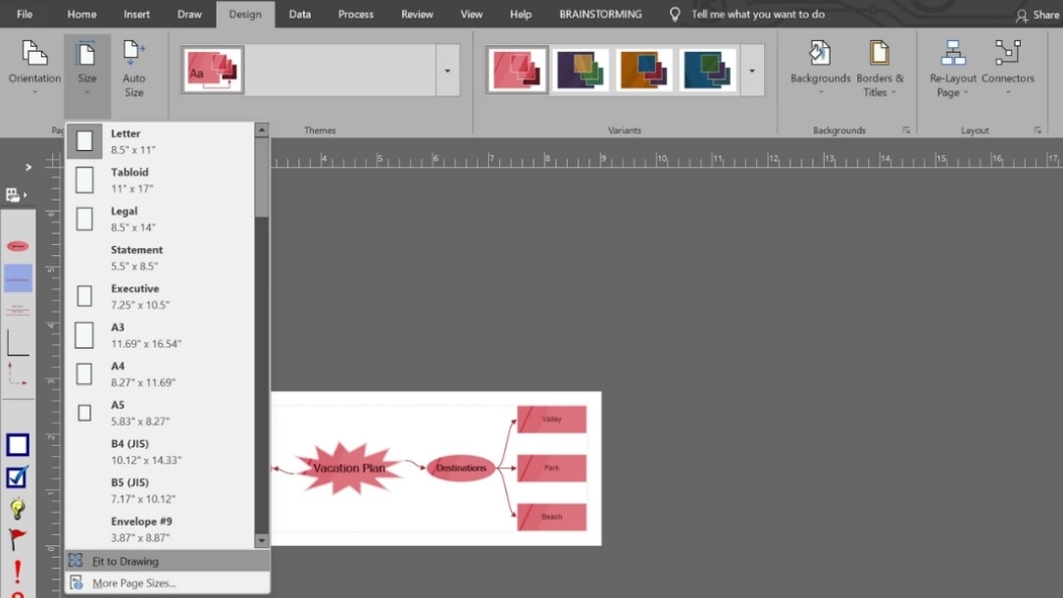Screen dimensions: 1063x598
Task: Select Tabloid 11" x 17" page size
Action: point(160,179)
